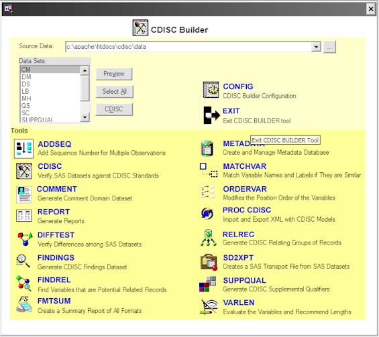Click the Preview button

114,74
